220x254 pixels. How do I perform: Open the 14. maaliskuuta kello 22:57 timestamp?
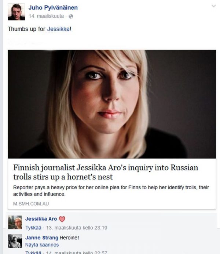pos(77,253)
